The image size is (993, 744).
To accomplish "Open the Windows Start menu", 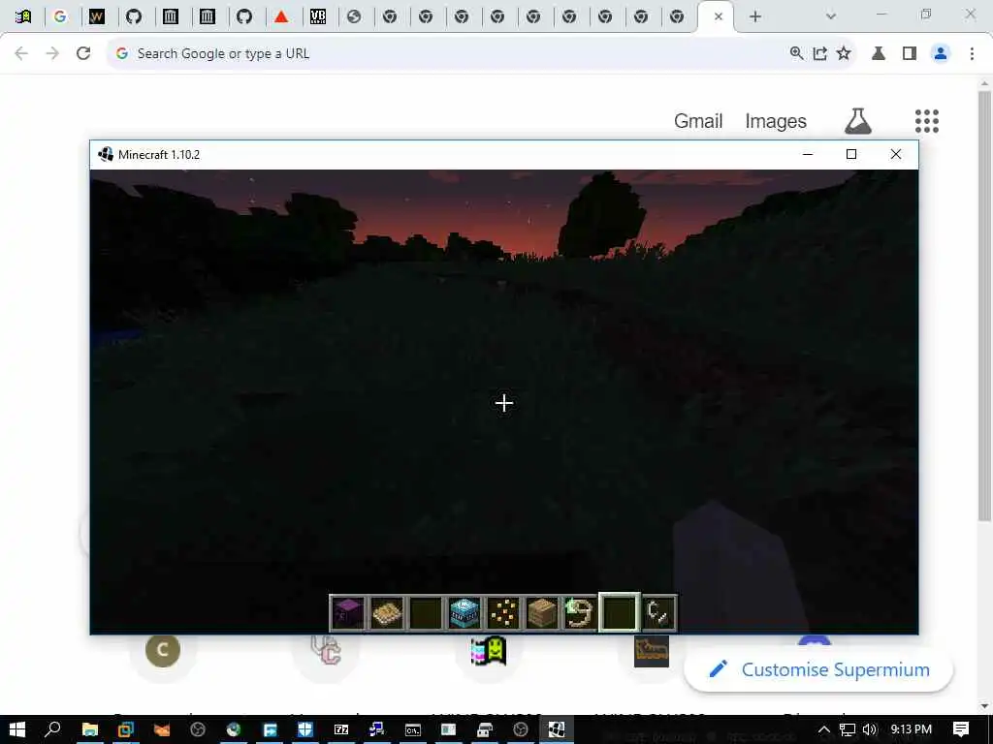I will [x=17, y=729].
